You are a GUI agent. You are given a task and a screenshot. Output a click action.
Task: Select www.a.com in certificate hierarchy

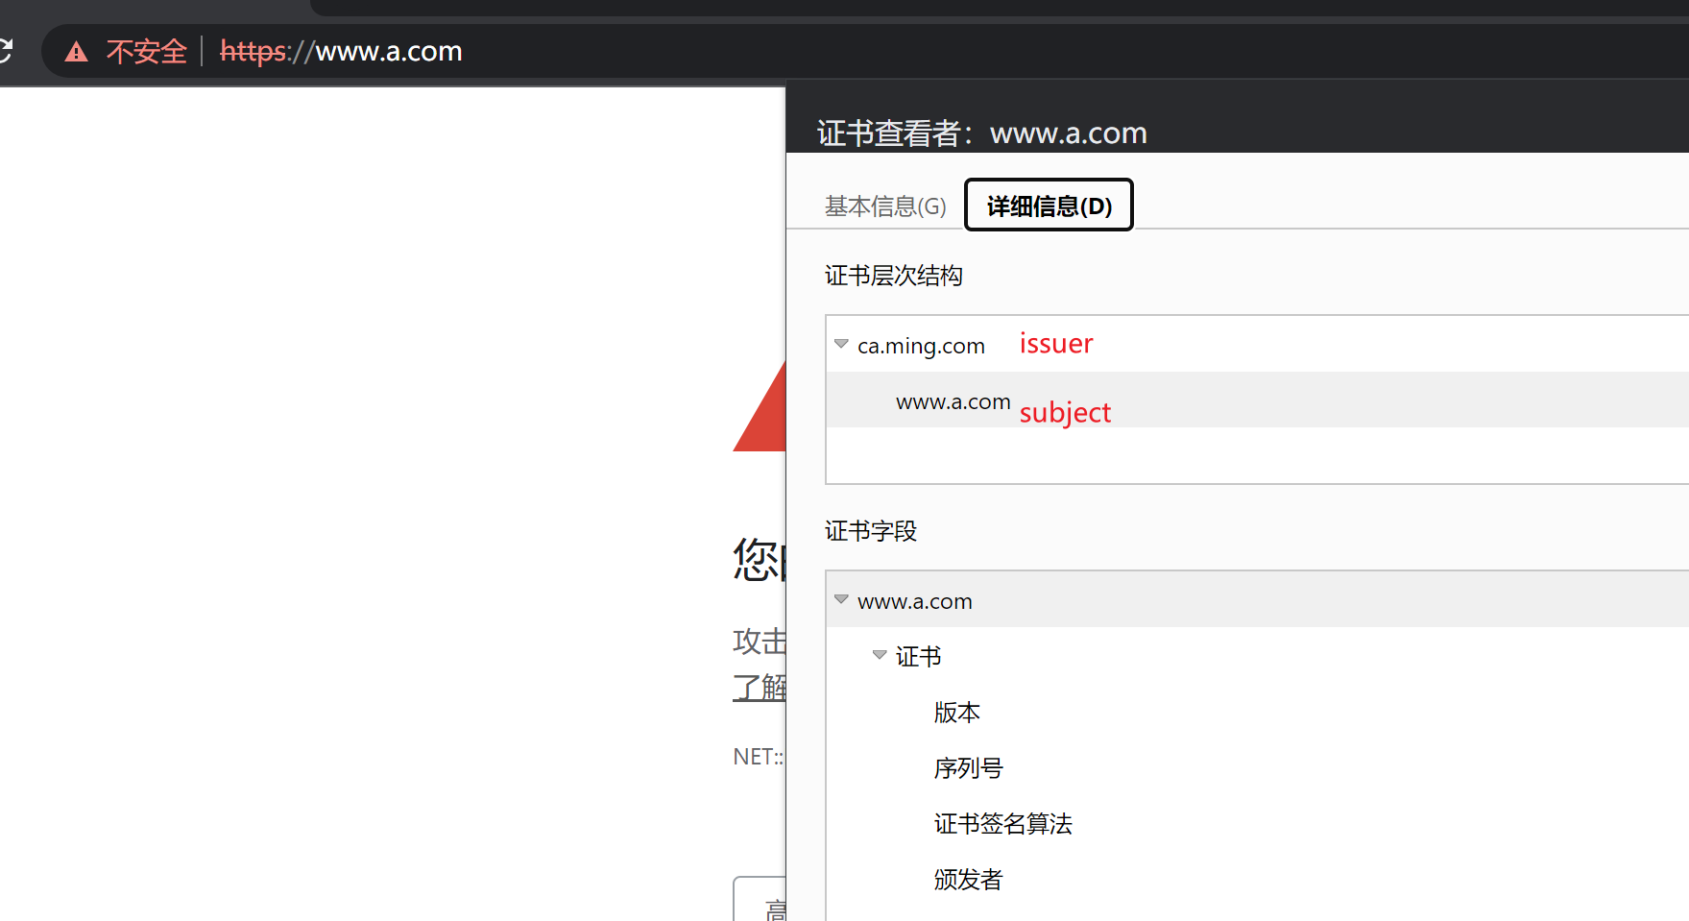pos(953,401)
